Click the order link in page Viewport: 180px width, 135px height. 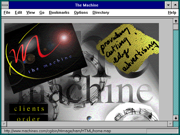pos(29,118)
